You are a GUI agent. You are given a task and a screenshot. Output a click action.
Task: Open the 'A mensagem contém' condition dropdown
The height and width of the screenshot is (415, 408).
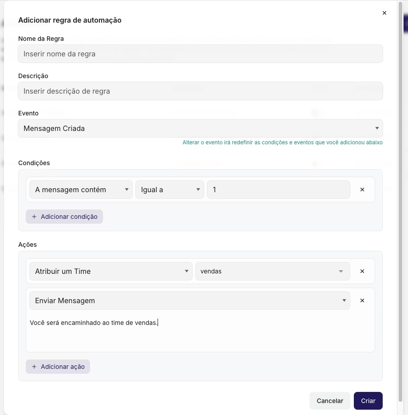coord(80,190)
